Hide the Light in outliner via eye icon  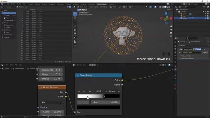206,16
